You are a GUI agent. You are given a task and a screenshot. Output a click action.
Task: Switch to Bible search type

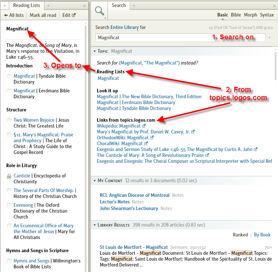tap(236, 15)
